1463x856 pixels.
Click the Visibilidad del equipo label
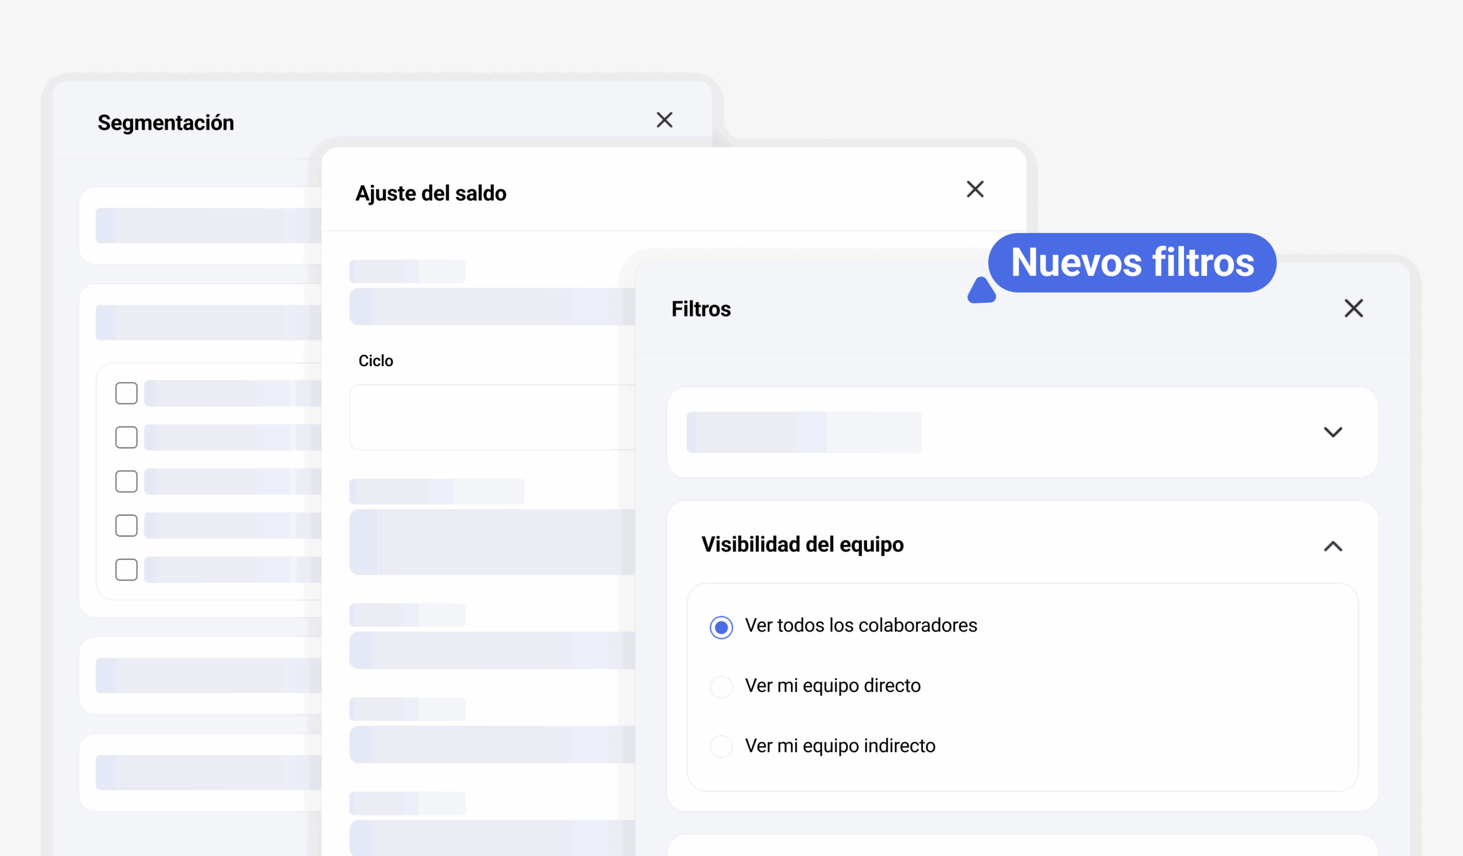803,545
